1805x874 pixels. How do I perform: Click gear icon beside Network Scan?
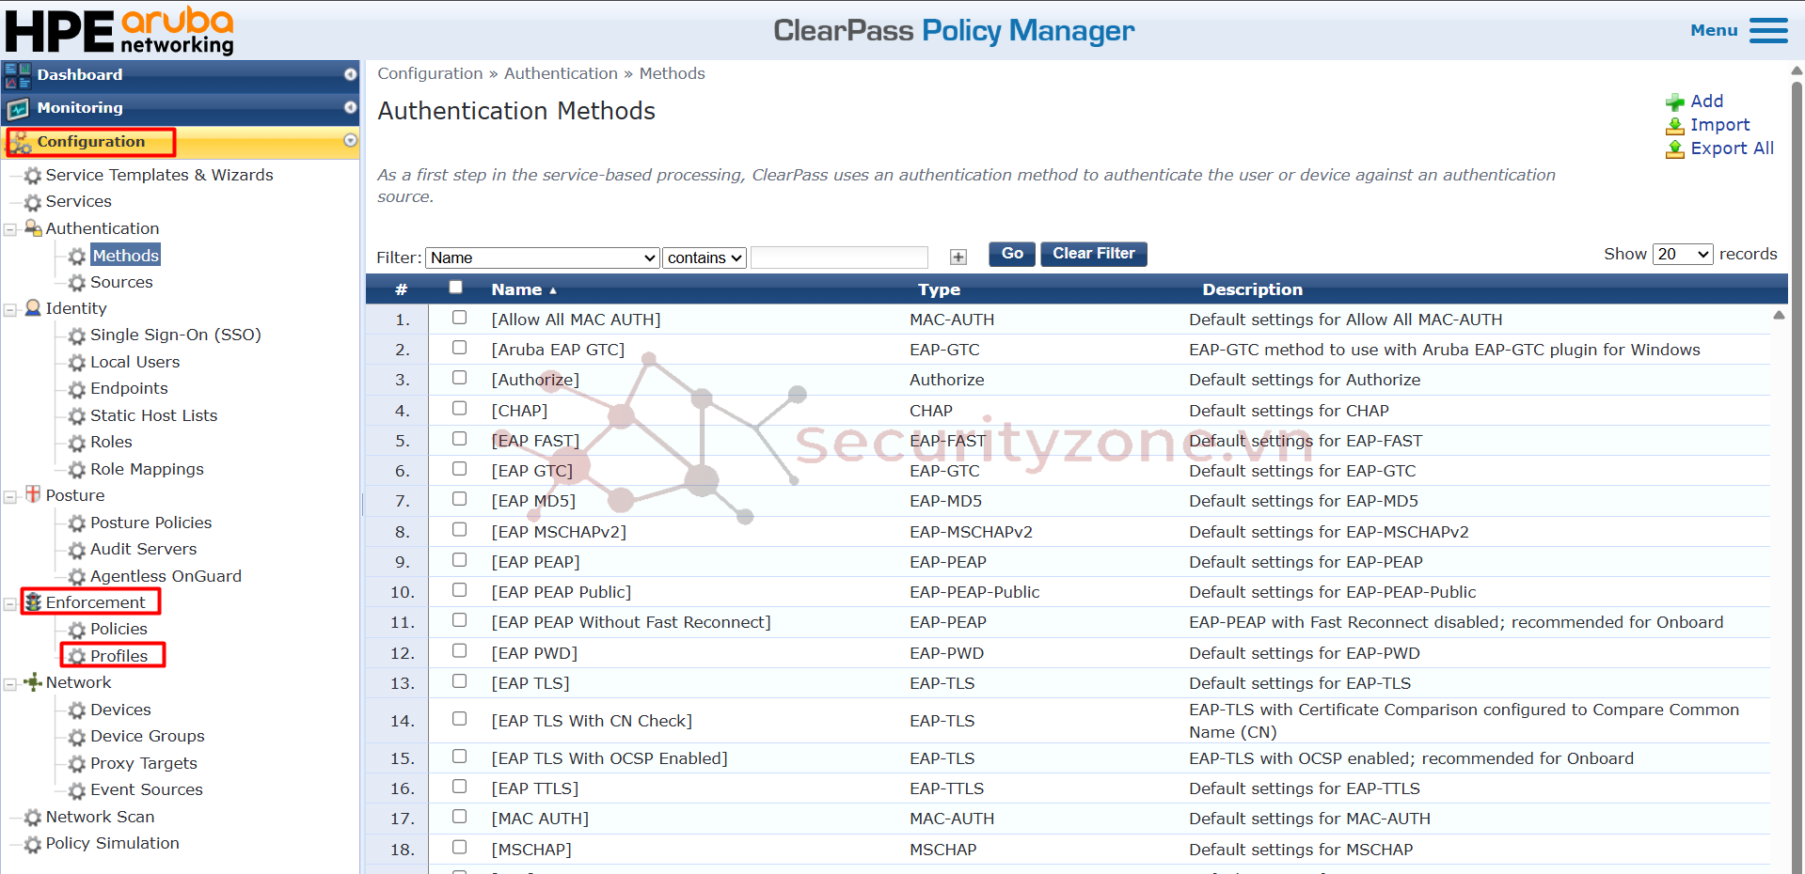[33, 818]
